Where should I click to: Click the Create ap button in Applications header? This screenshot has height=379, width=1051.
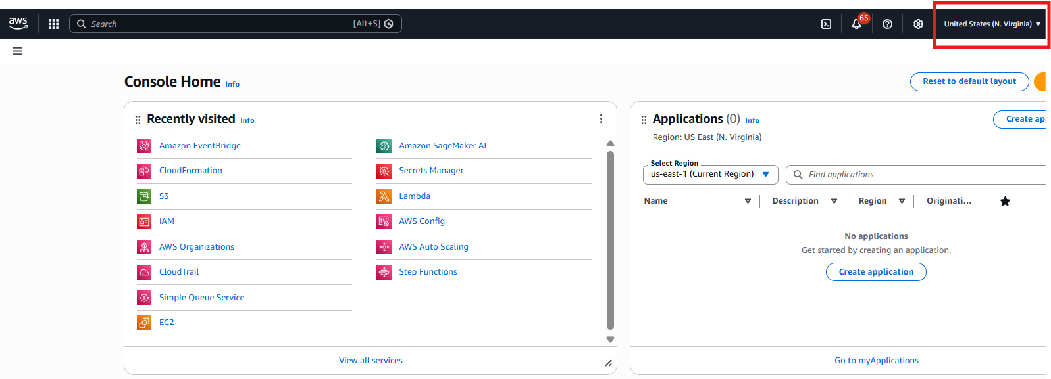click(x=1020, y=119)
